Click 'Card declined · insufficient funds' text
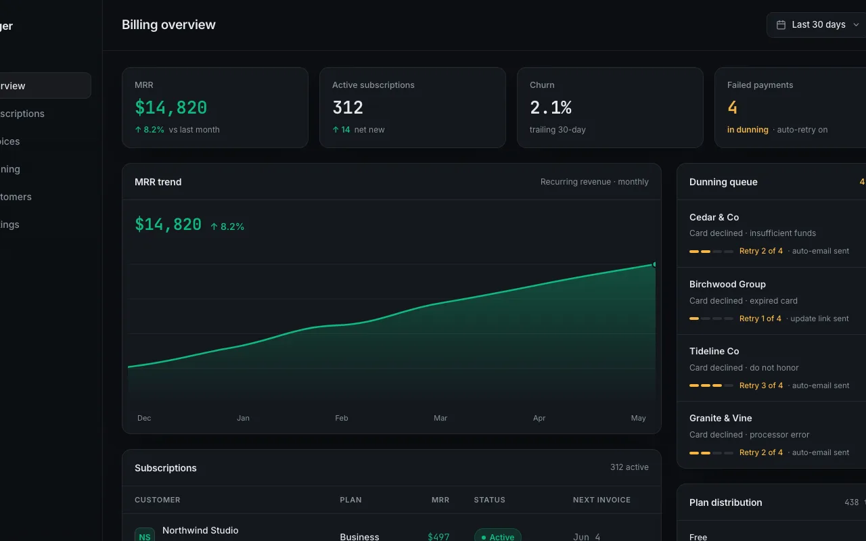Image resolution: width=866 pixels, height=541 pixels. coord(752,233)
